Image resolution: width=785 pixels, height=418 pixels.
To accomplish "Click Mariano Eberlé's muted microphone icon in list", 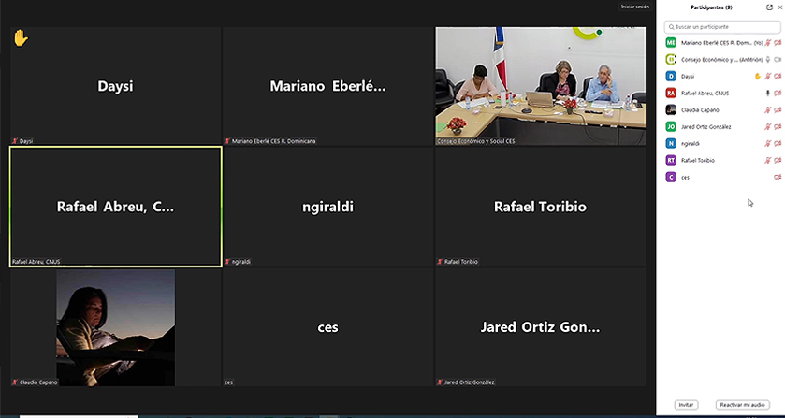I will tap(768, 43).
